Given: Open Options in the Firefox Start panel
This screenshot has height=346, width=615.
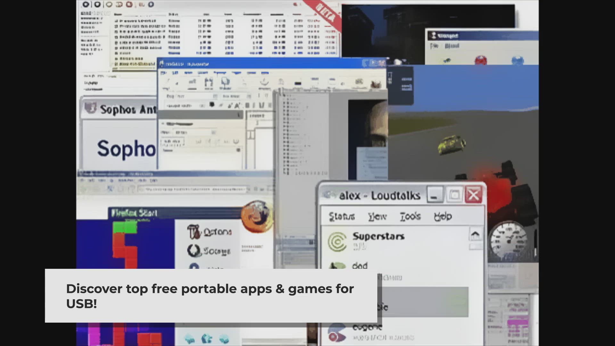Looking at the screenshot, I should pos(210,232).
